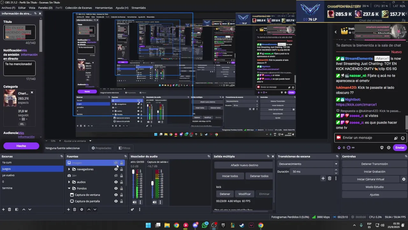Open Steam from the taskbar
The height and width of the screenshot is (230, 408).
(x=242, y=226)
